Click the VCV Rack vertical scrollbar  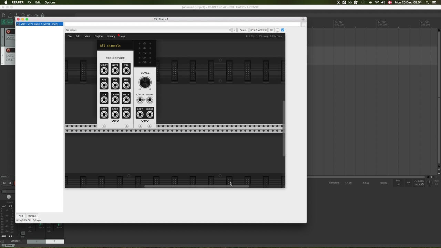click(284, 128)
